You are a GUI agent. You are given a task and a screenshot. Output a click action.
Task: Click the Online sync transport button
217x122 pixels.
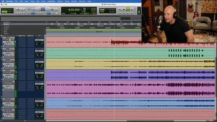[120, 9]
